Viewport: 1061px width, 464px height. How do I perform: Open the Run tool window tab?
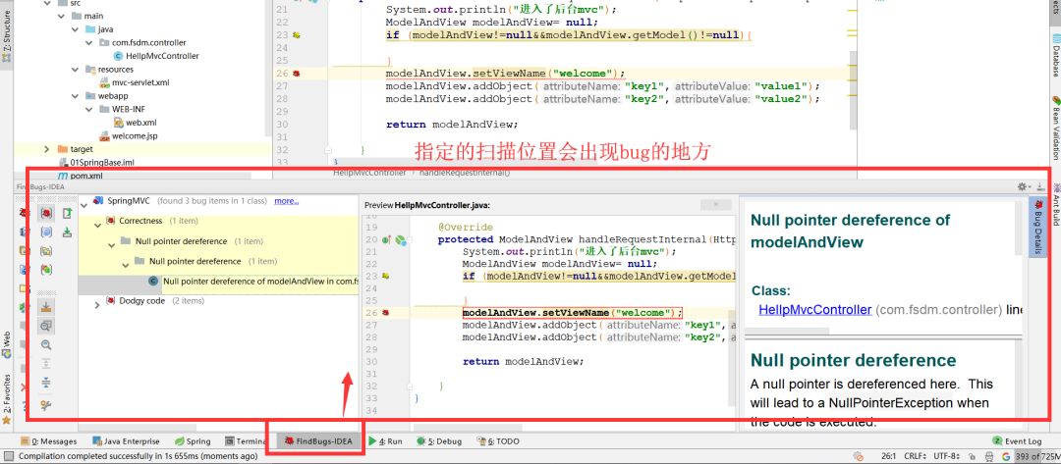click(386, 441)
